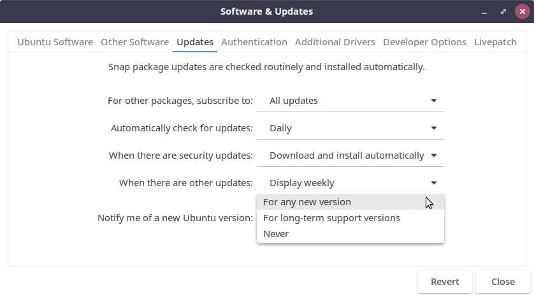Expand the 'Daily' check frequency dropdown
The height and width of the screenshot is (297, 534).
coord(350,128)
